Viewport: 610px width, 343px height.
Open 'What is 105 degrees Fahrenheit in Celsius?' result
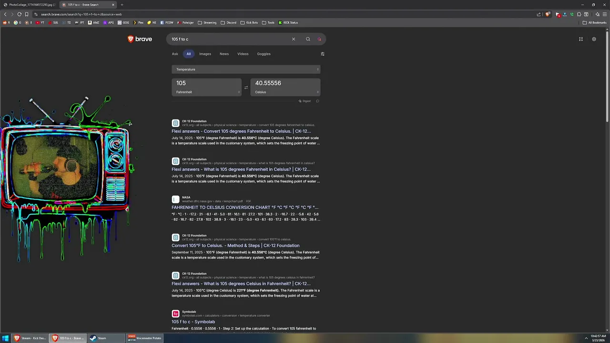241,169
